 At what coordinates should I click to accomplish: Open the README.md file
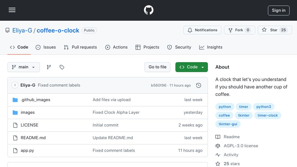[x=33, y=138]
